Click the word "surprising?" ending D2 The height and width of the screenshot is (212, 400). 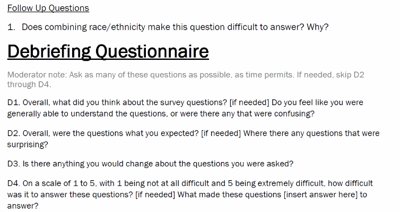coord(28,144)
